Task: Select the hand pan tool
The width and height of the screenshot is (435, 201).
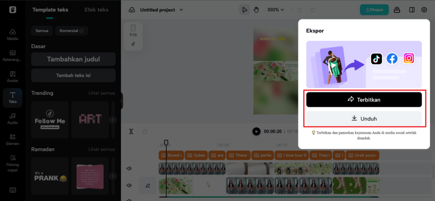Action: (x=256, y=10)
